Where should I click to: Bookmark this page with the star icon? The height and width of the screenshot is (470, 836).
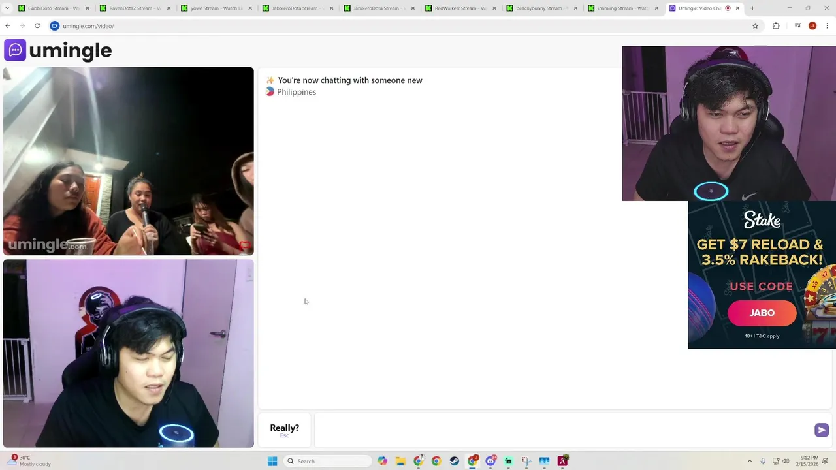tap(755, 26)
